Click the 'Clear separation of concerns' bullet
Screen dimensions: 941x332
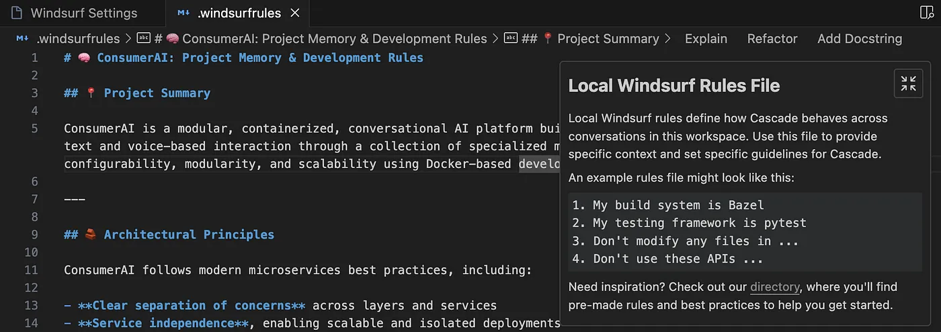pyautogui.click(x=280, y=306)
